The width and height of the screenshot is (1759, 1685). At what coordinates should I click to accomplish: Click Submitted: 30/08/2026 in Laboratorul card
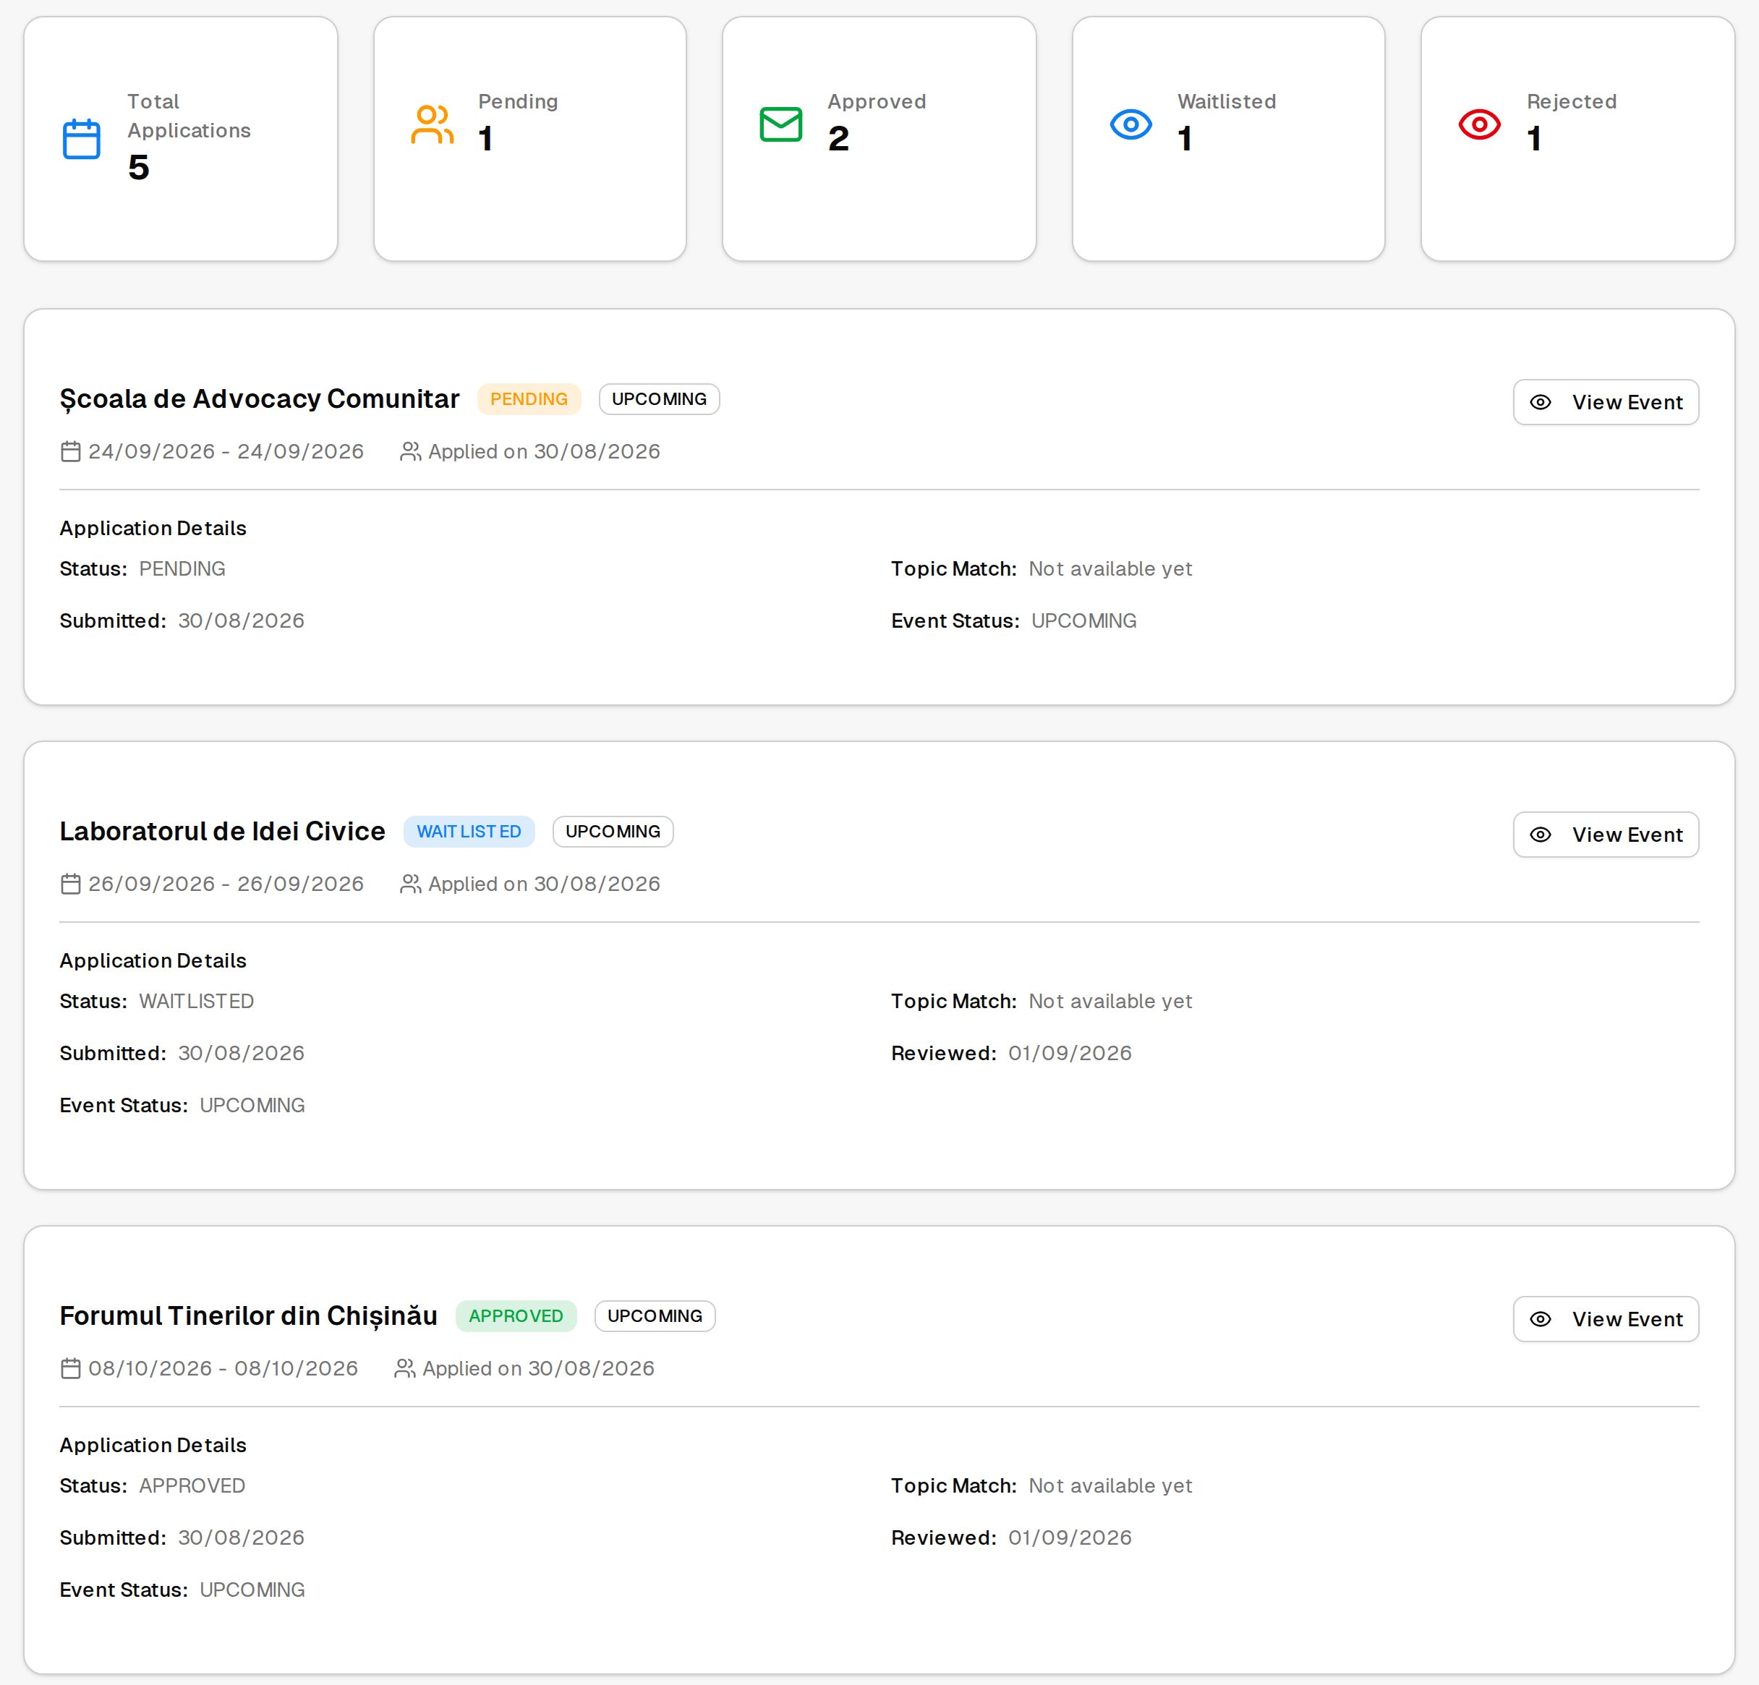pos(182,1054)
